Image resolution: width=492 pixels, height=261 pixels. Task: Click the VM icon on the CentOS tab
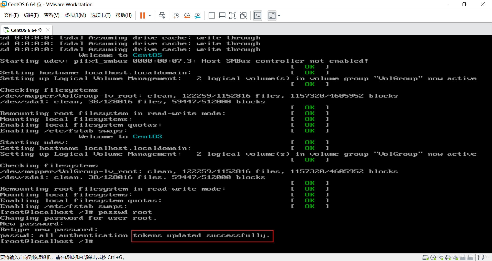pos(6,30)
